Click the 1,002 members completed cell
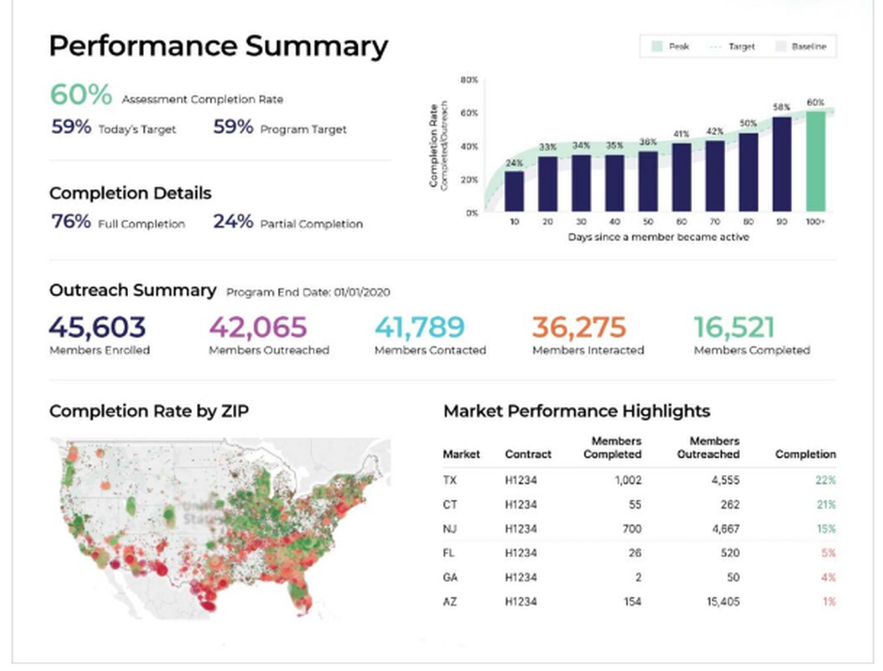 point(628,480)
